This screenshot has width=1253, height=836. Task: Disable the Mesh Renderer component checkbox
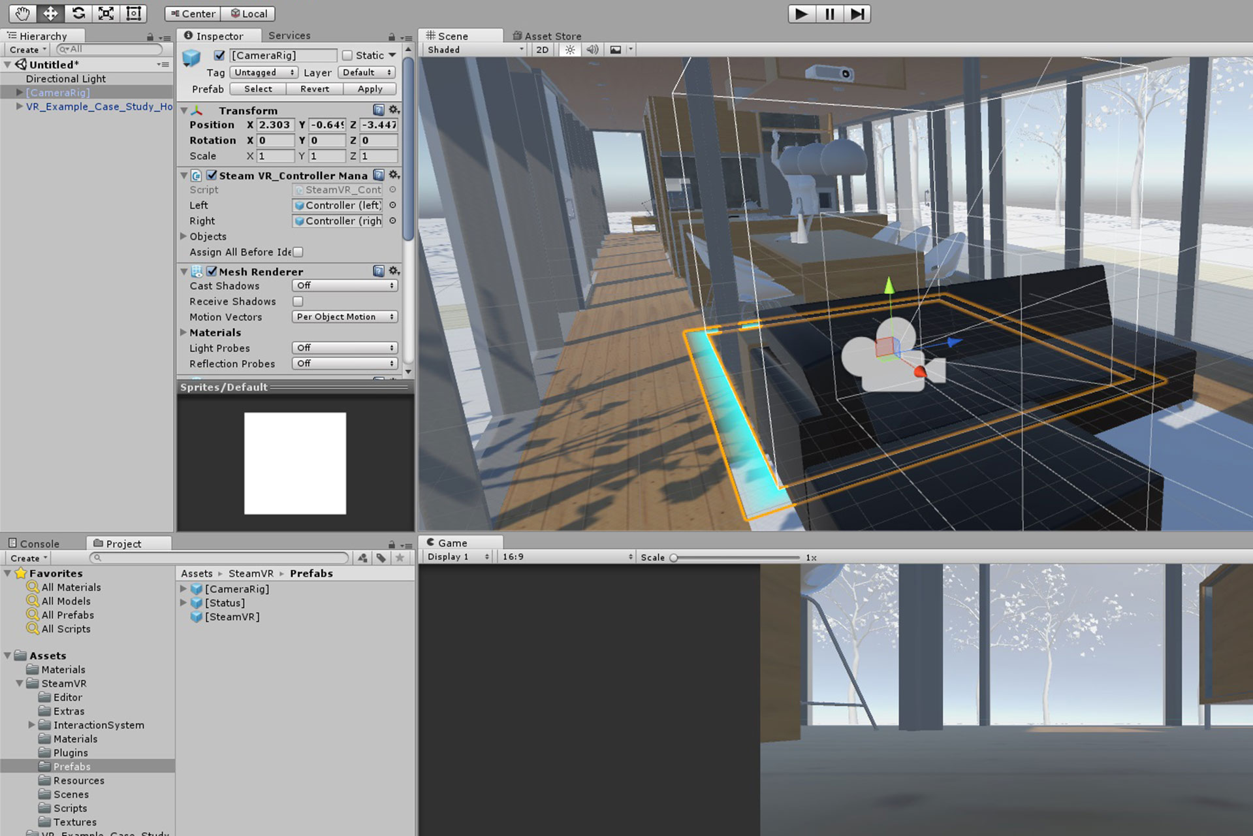click(212, 271)
